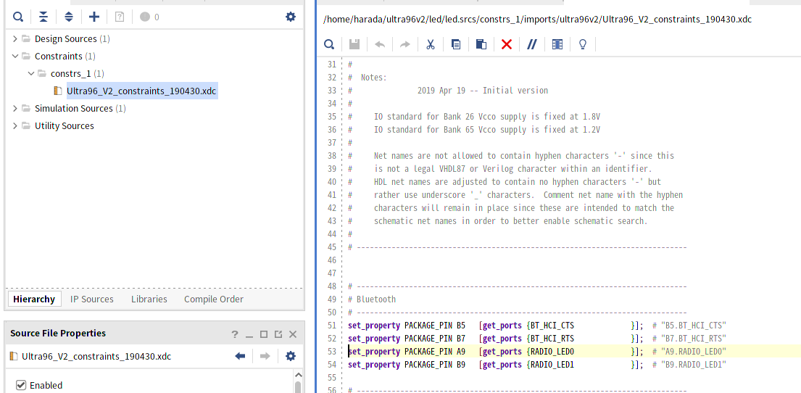
Task: Open the Libraries tab
Action: point(149,299)
